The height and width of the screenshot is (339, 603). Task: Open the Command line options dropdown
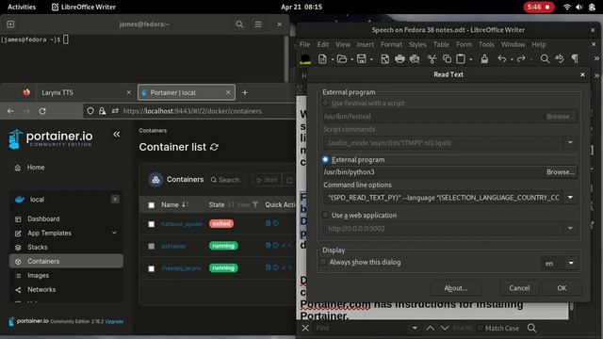(x=570, y=198)
